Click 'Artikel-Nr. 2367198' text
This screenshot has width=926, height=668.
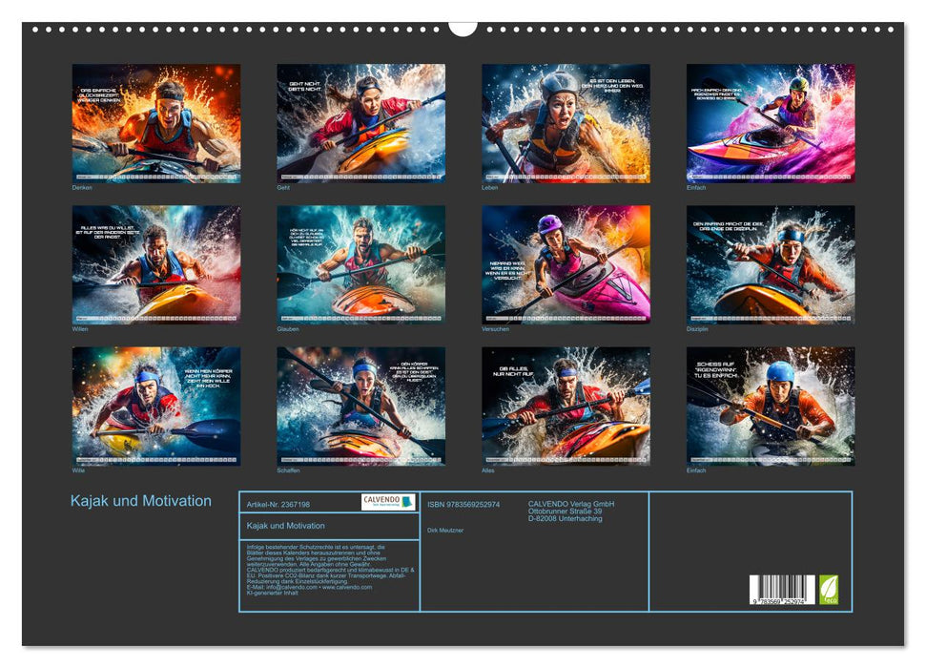278,504
